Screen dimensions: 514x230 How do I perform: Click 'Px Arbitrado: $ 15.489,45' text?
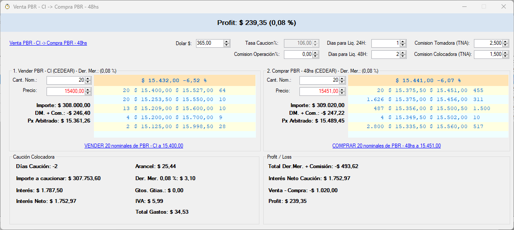pyautogui.click(x=313, y=121)
